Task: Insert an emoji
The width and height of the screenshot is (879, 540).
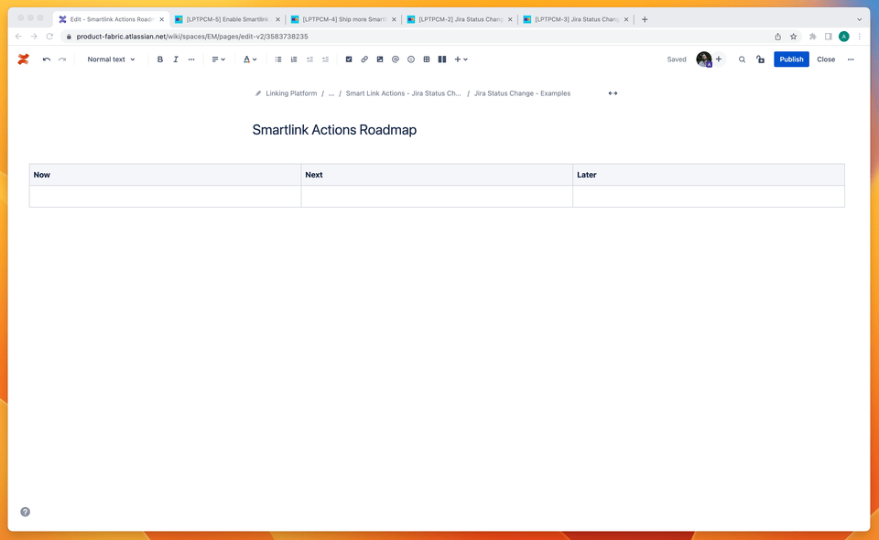Action: tap(411, 59)
